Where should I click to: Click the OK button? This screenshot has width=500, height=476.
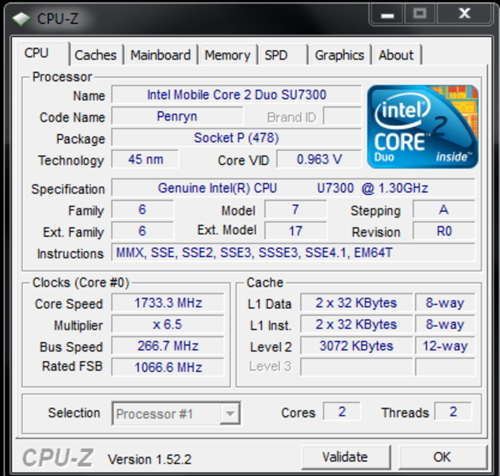442,457
